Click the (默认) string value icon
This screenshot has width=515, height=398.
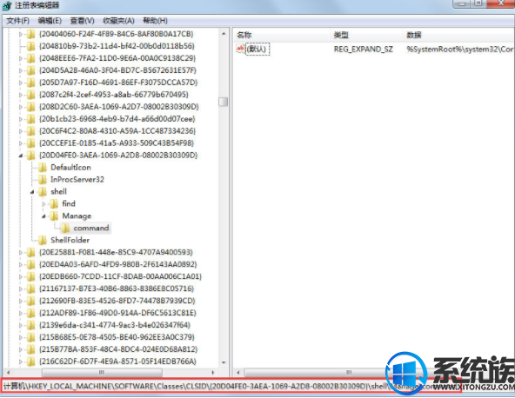pos(240,50)
